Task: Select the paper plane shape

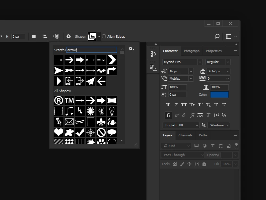Action: click(90, 81)
